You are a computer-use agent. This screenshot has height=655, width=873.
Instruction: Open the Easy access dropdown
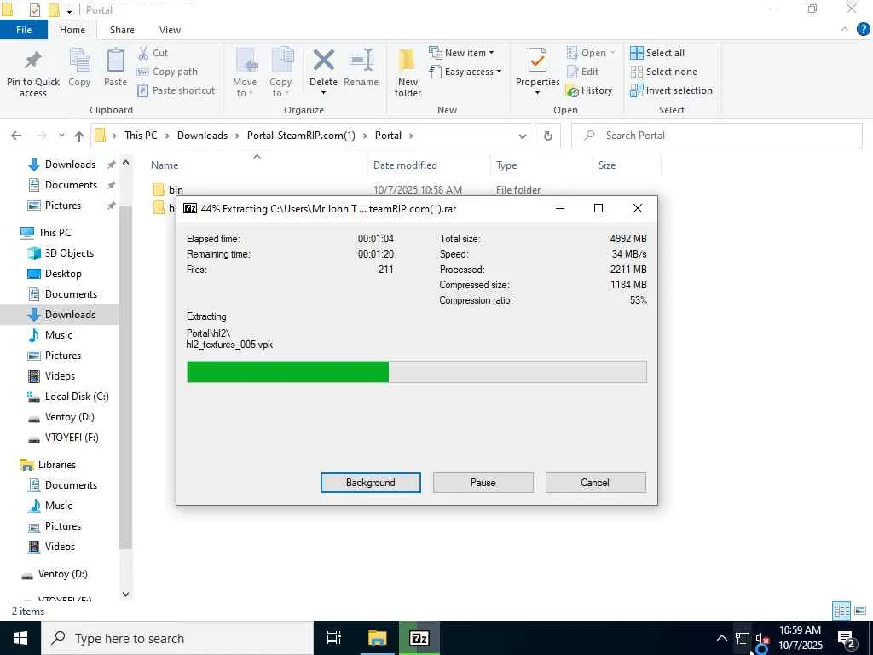[465, 72]
